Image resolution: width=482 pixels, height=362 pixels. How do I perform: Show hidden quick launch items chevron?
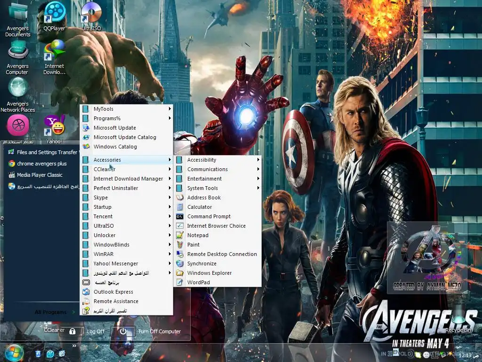click(x=74, y=346)
